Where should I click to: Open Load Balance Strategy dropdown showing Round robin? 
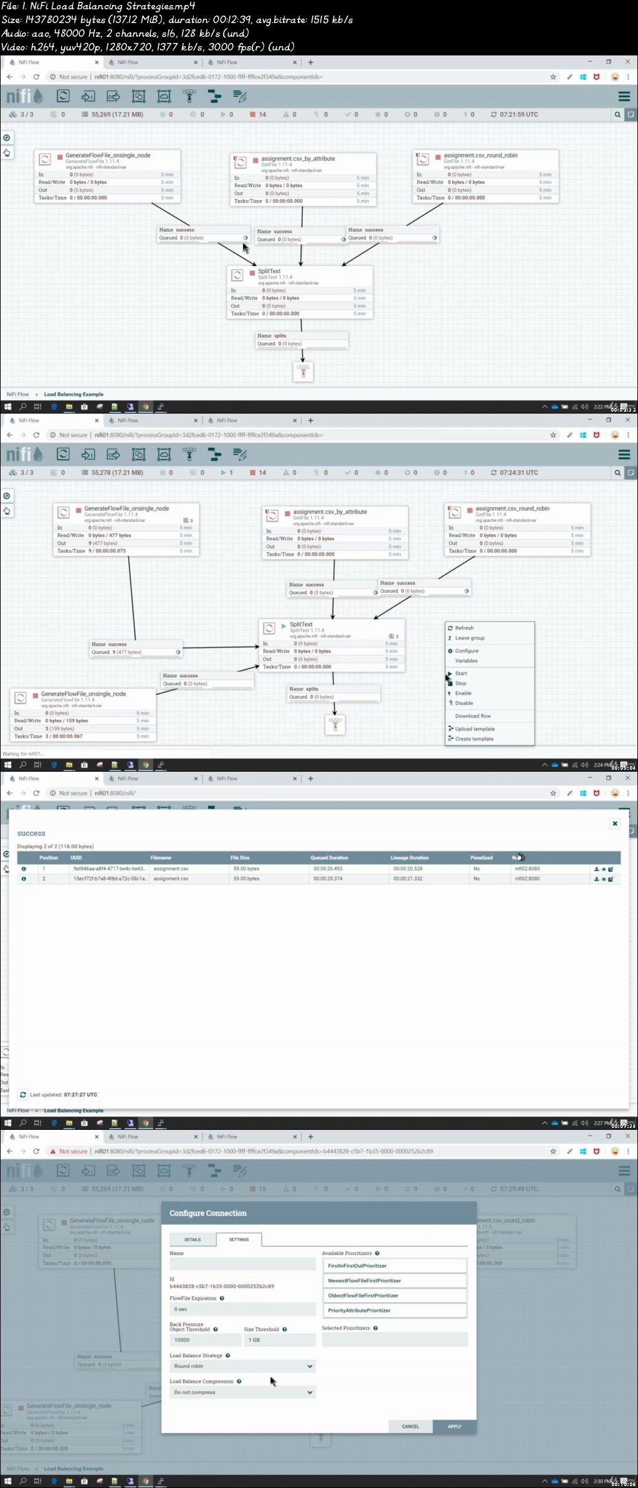click(x=242, y=1366)
